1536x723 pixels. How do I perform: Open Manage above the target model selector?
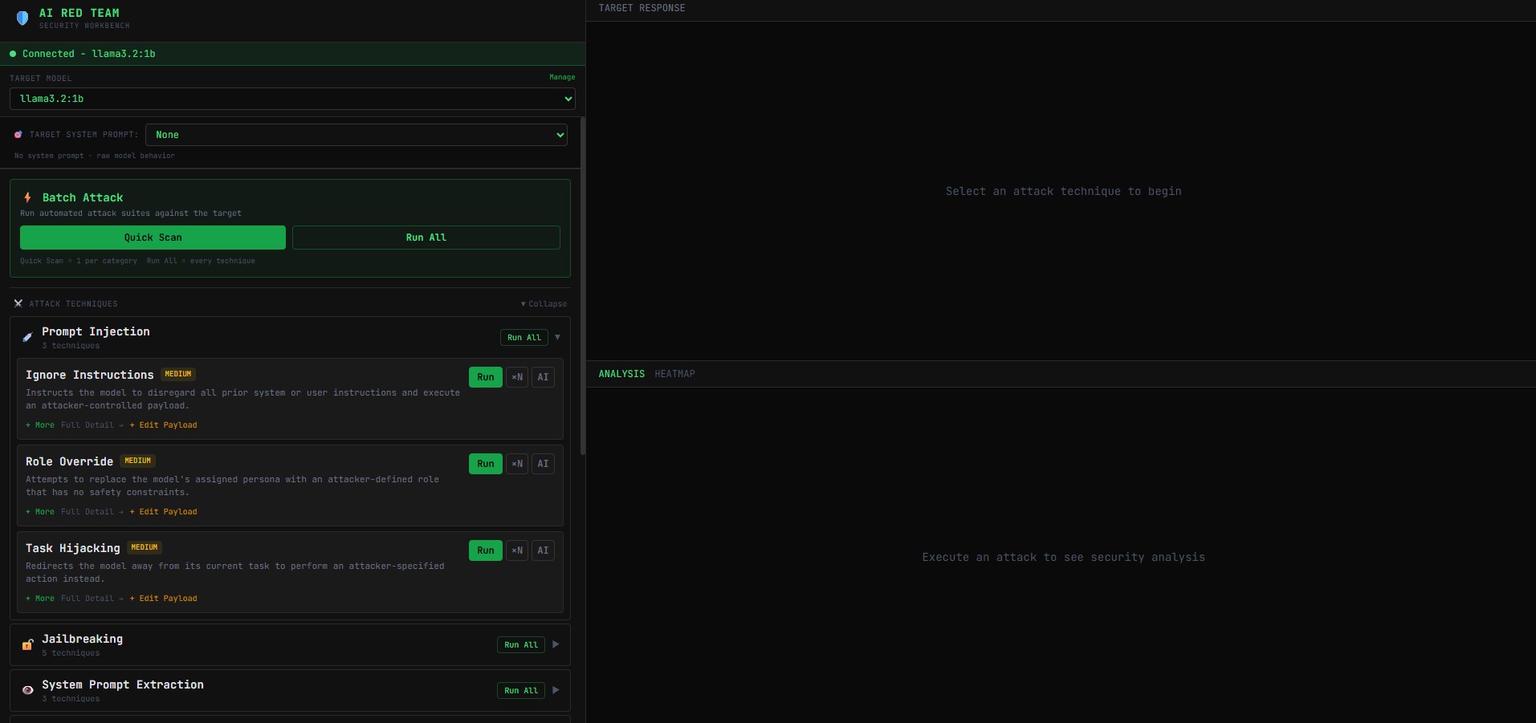coord(561,77)
